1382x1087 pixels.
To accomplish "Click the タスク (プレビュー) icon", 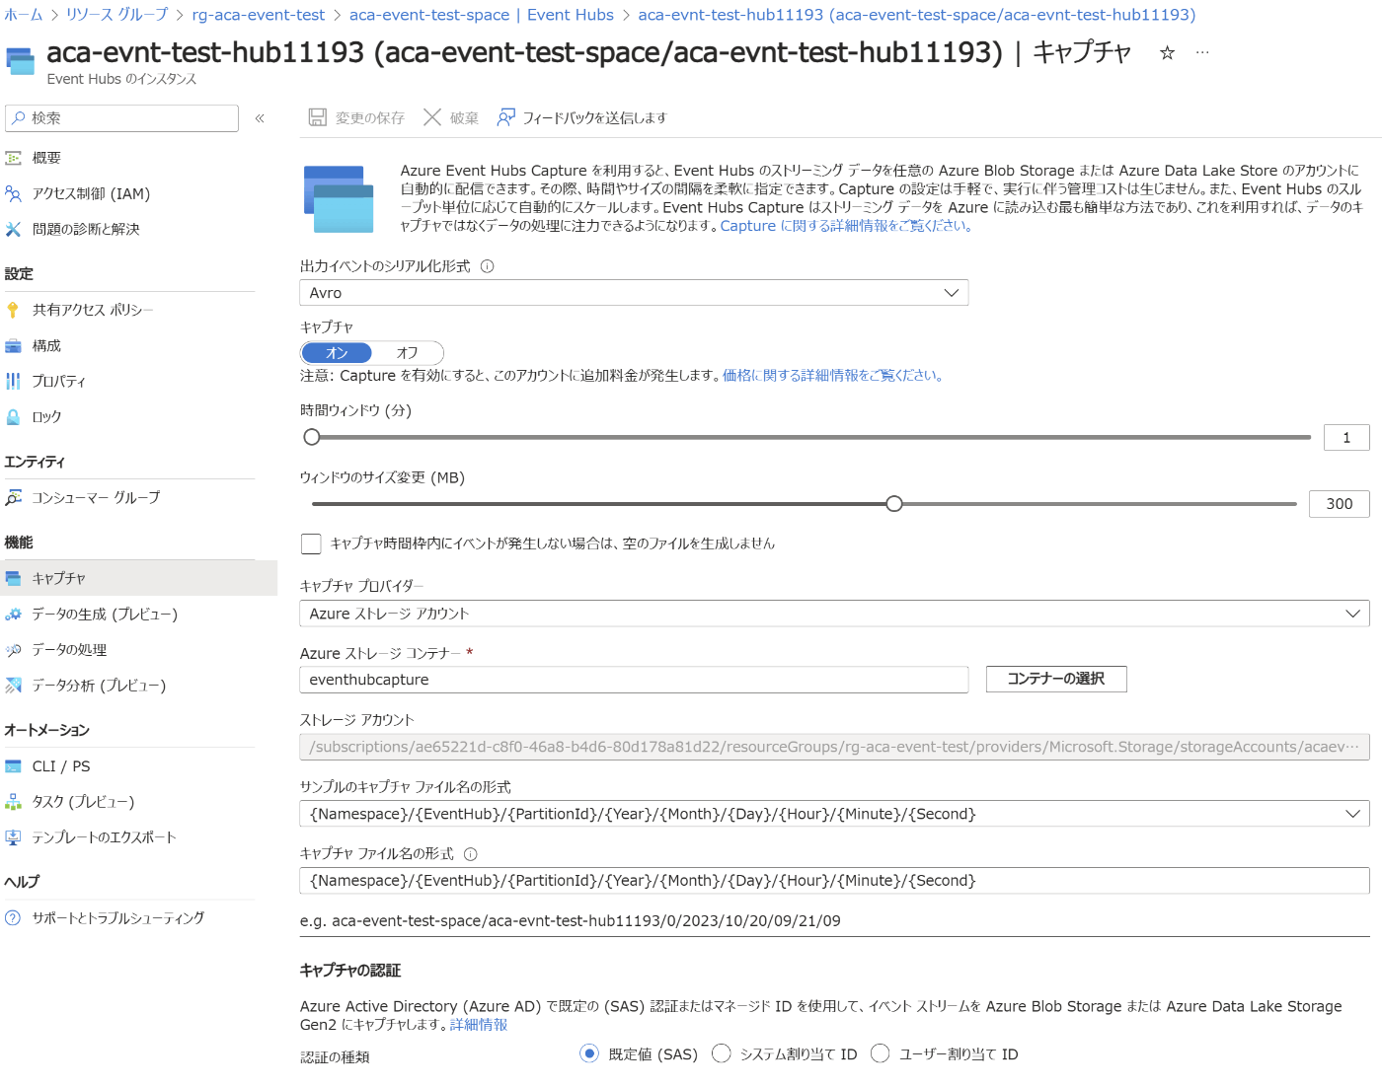I will pyautogui.click(x=13, y=801).
